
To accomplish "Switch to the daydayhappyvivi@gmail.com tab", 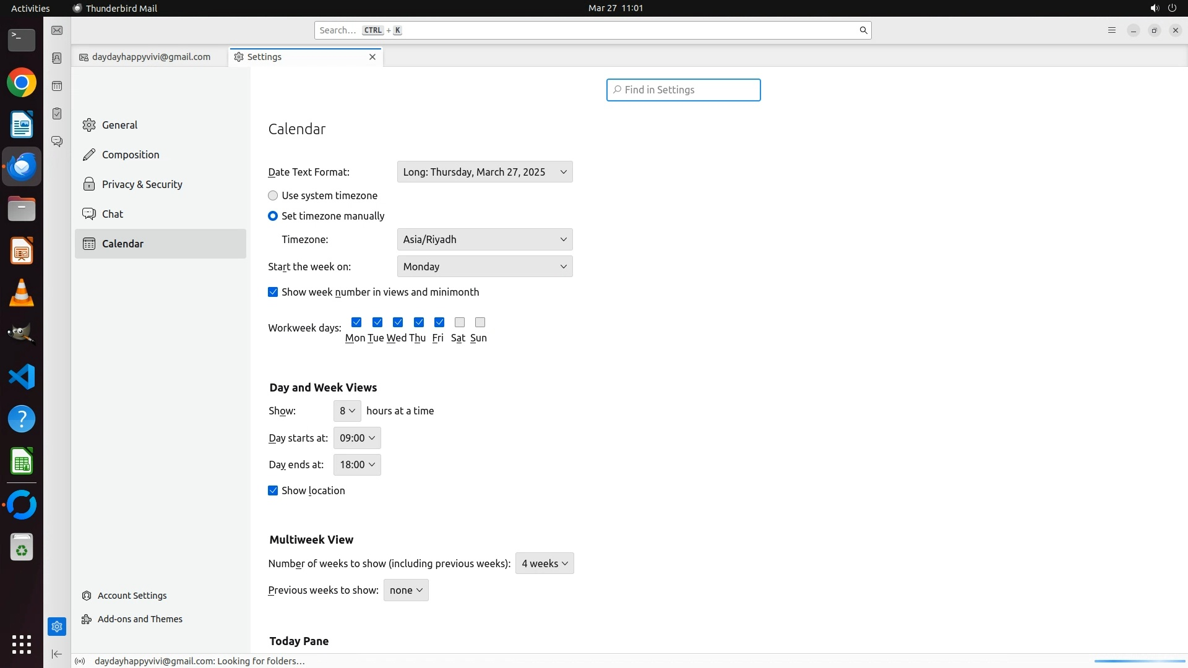I will (x=150, y=57).
